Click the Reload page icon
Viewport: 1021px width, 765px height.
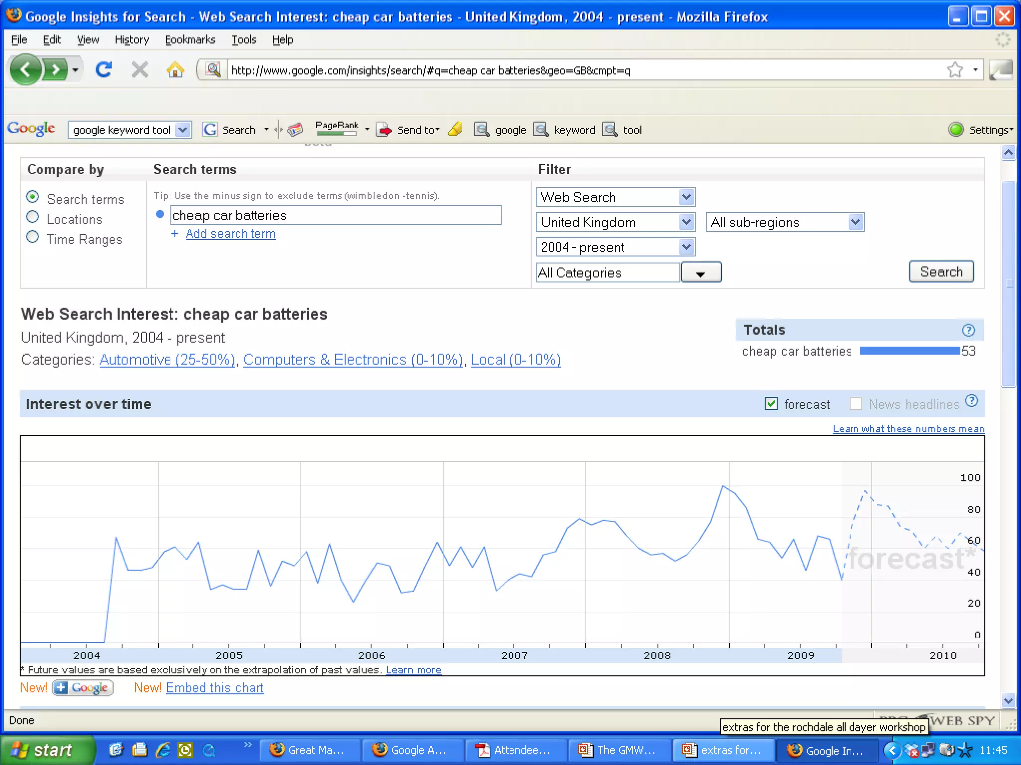(x=104, y=70)
